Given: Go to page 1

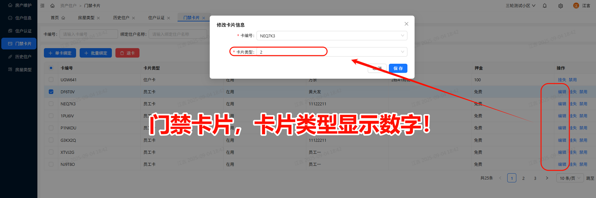Looking at the screenshot, I should point(512,178).
